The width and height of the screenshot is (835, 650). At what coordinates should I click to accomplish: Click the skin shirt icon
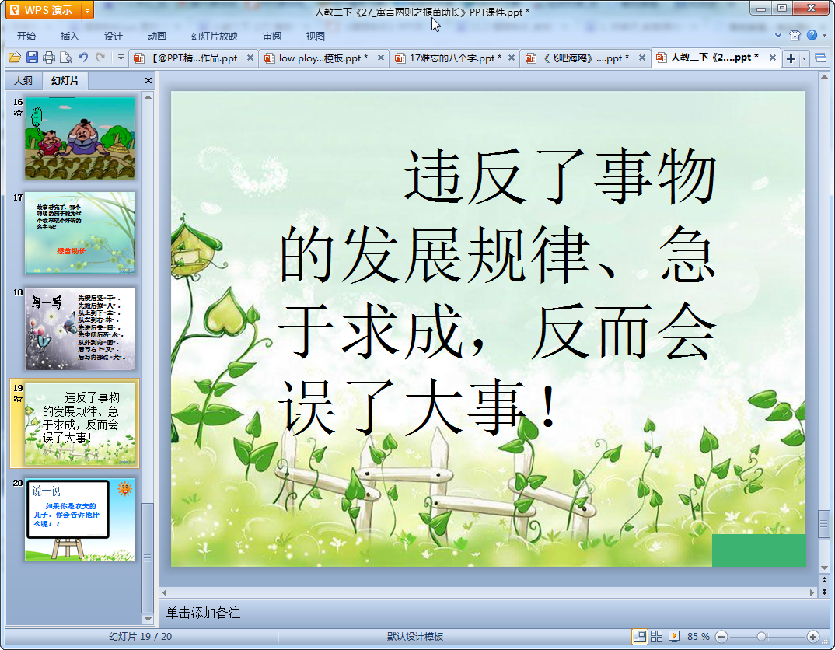click(795, 36)
